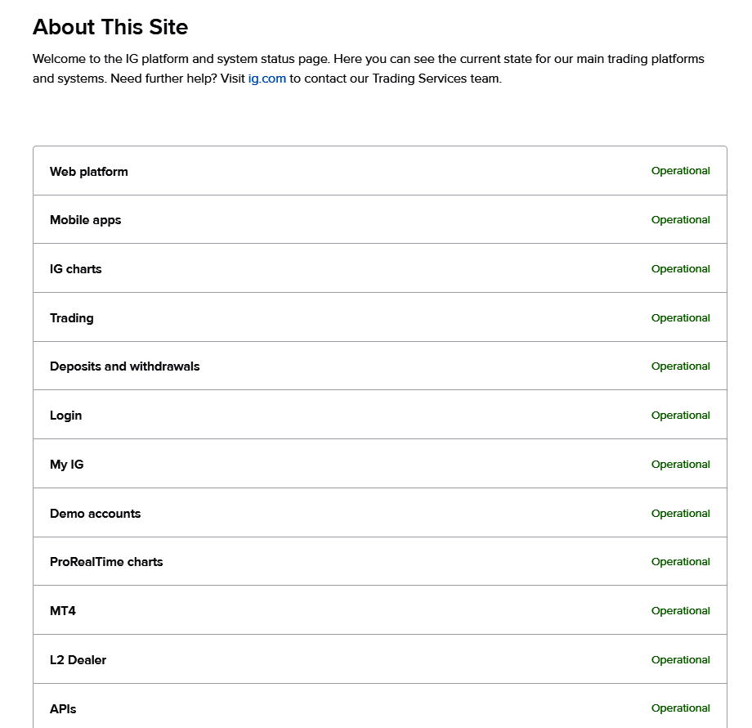Select the L2 Dealer component label
This screenshot has height=728, width=752.
[x=78, y=660]
